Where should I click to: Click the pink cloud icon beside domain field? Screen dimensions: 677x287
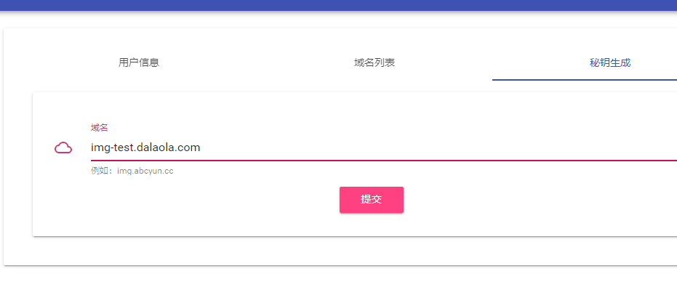point(63,148)
